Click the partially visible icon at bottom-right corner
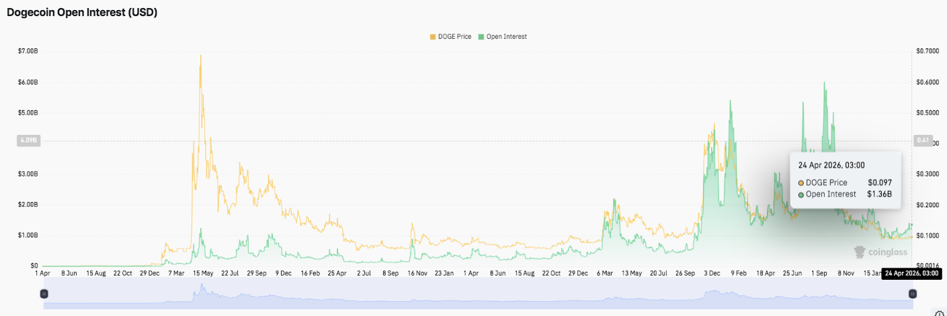The image size is (947, 316). click(x=940, y=313)
